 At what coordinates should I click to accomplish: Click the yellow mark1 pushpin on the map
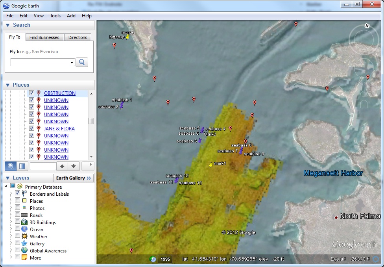tap(211, 164)
